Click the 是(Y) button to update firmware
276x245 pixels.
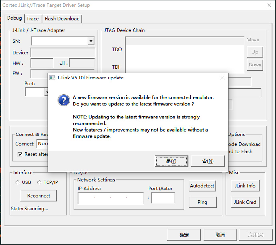point(171,161)
